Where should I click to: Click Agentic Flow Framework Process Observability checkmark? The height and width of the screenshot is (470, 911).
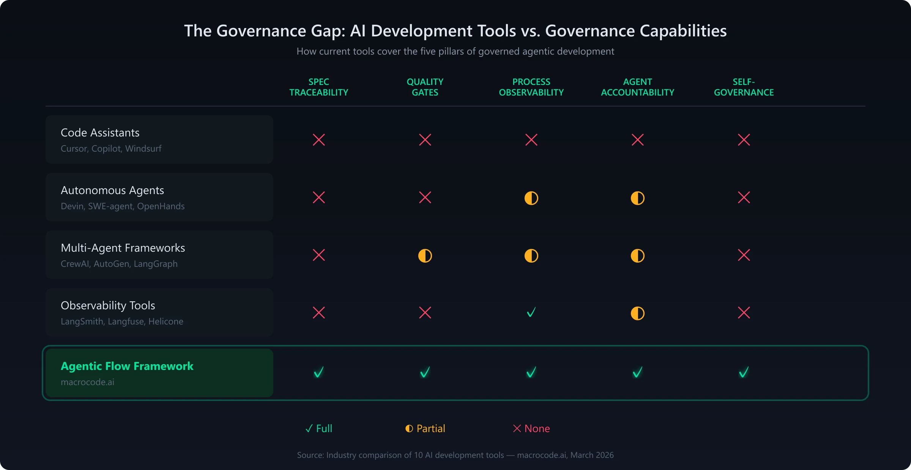pyautogui.click(x=531, y=372)
